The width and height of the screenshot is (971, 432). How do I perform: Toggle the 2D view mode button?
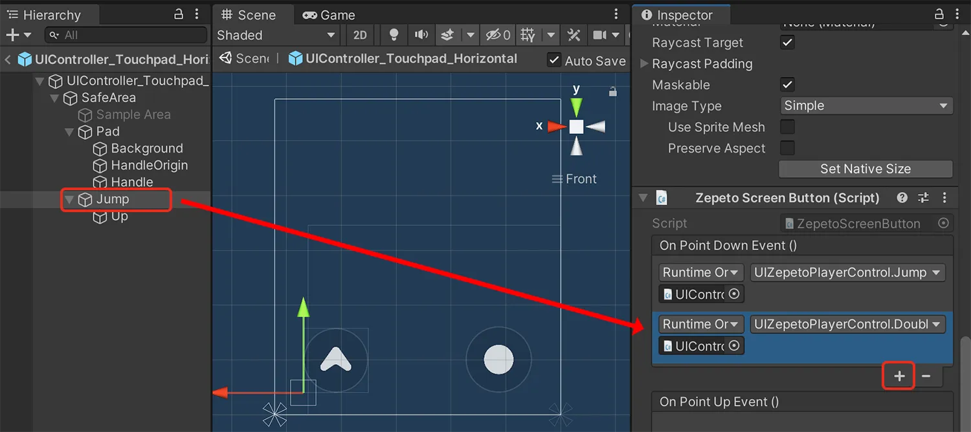click(360, 35)
